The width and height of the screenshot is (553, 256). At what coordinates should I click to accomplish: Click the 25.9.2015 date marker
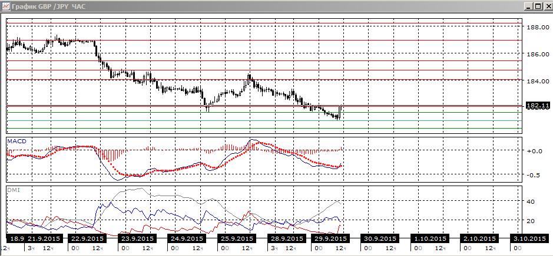point(237,238)
